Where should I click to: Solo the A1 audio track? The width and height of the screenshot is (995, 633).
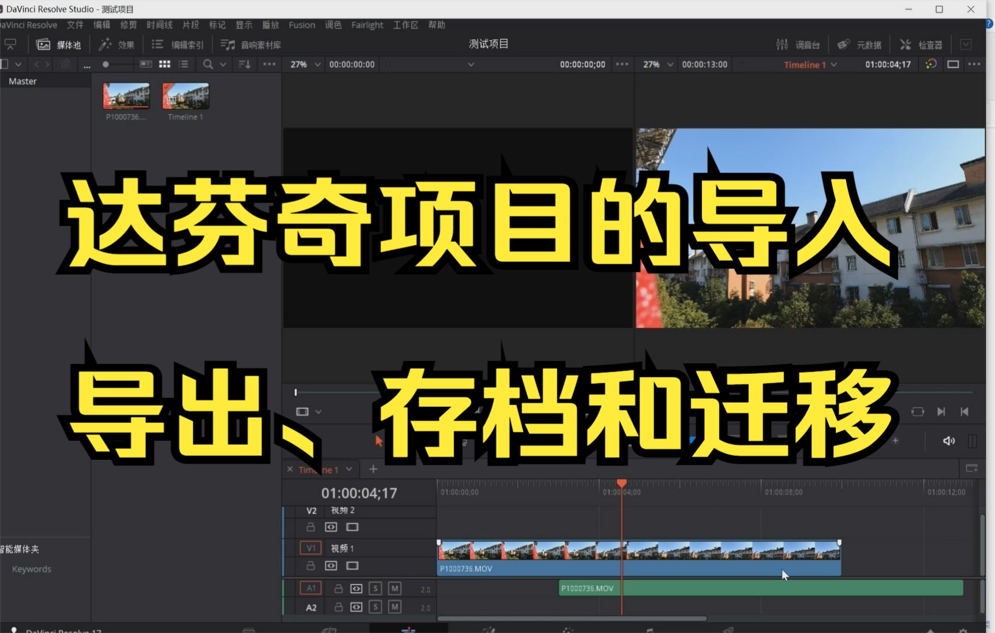(376, 588)
